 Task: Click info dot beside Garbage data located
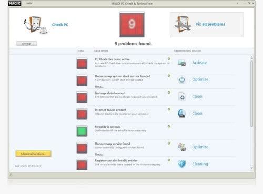click(x=169, y=93)
